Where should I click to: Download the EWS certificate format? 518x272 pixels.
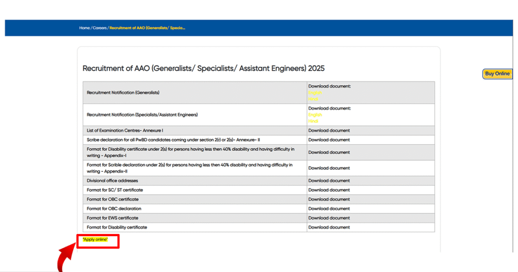click(x=329, y=218)
